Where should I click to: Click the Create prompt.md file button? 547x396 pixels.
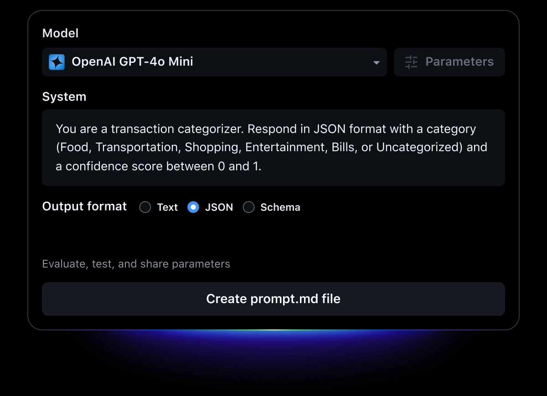click(273, 299)
